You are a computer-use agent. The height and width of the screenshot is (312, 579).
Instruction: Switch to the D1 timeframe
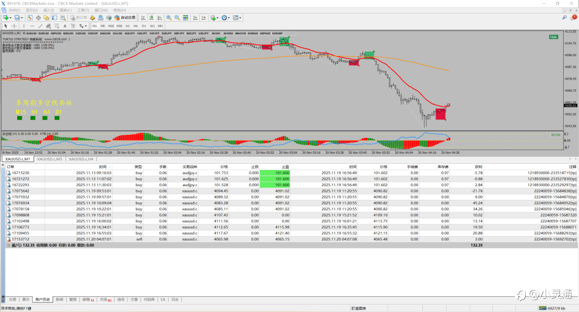144,26
